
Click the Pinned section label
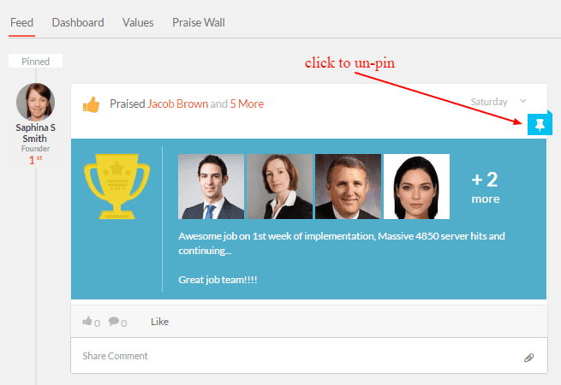click(x=35, y=61)
